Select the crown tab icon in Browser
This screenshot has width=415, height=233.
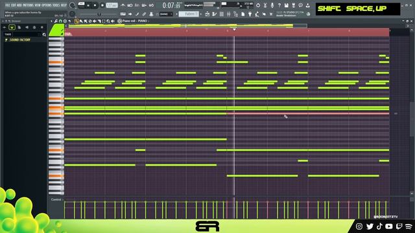[12, 27]
